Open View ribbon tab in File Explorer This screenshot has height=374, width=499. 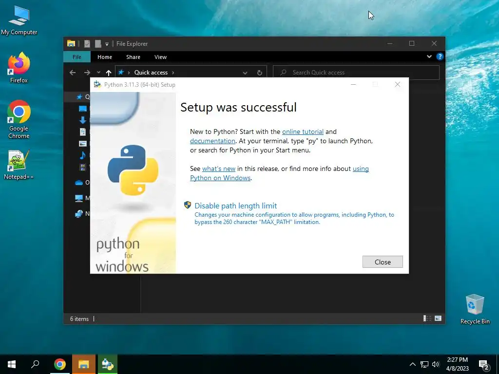pos(160,57)
